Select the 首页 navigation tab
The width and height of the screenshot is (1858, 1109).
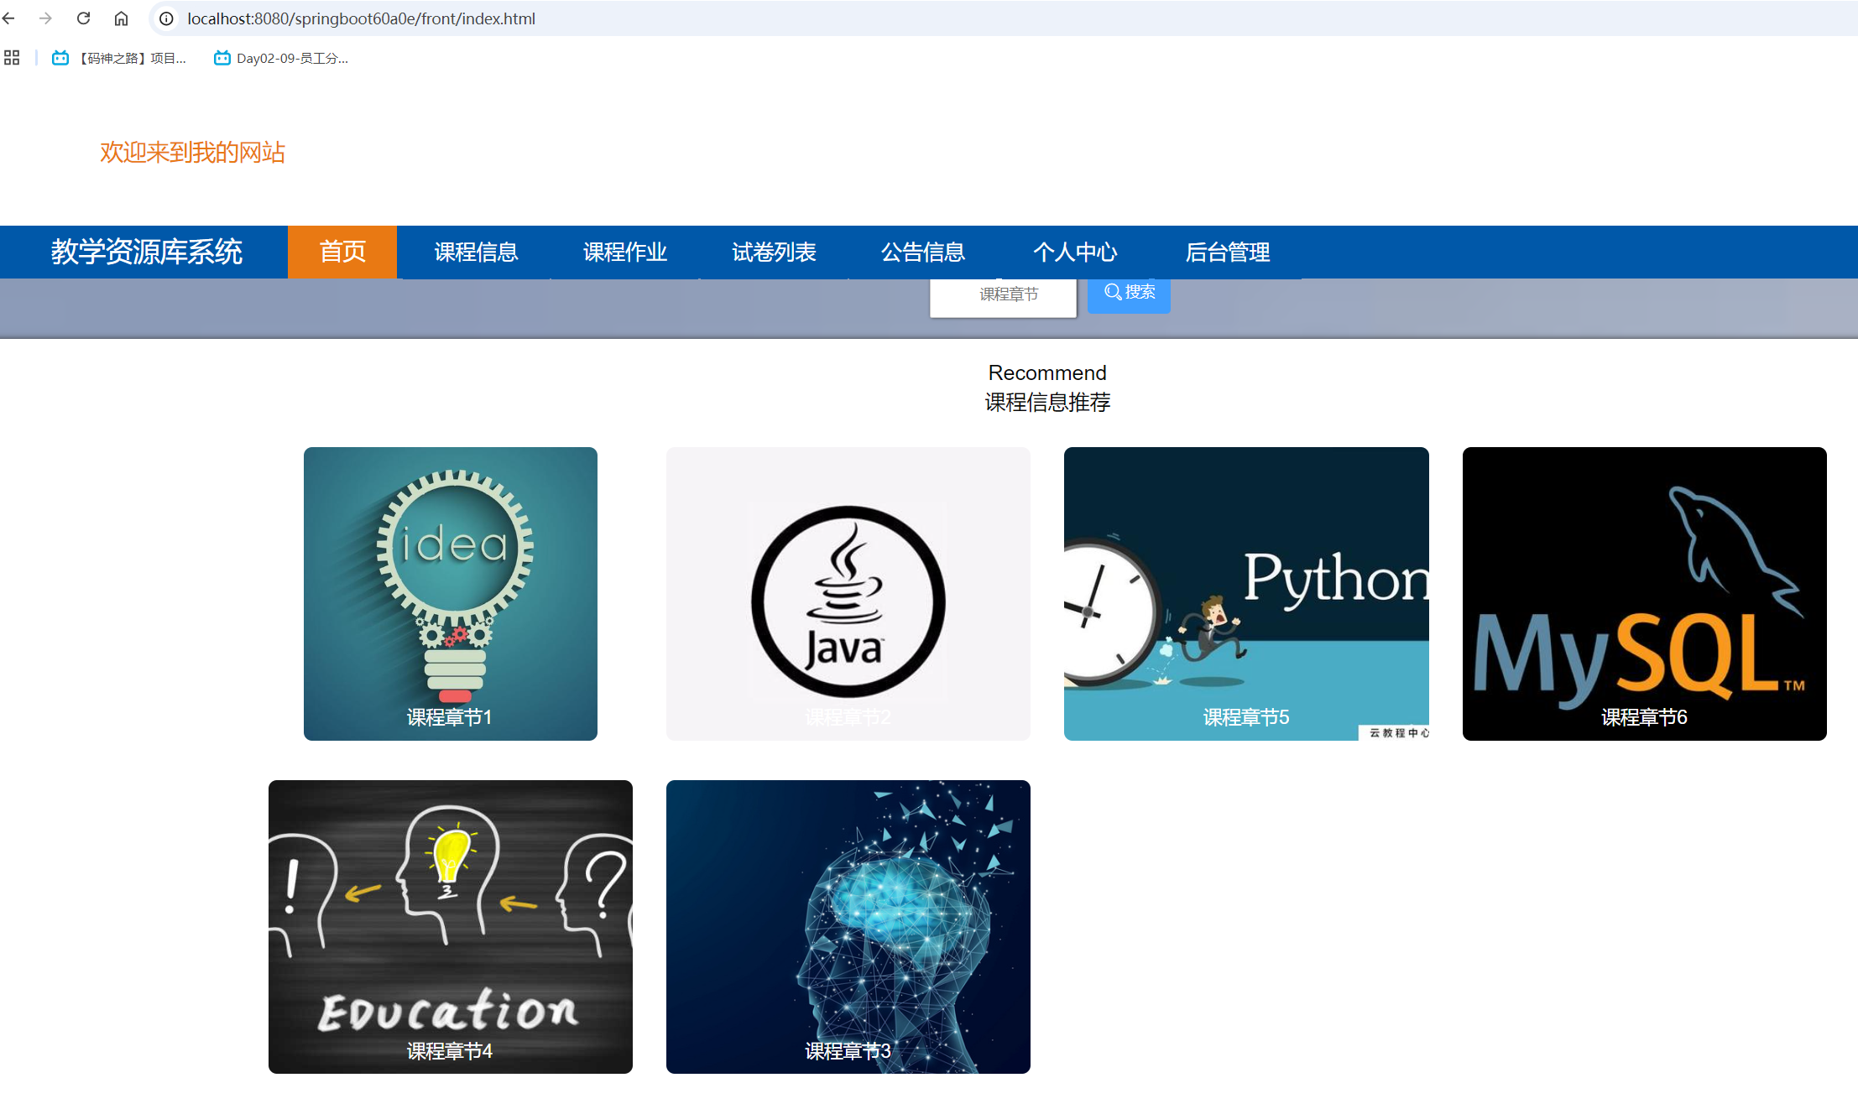point(342,252)
